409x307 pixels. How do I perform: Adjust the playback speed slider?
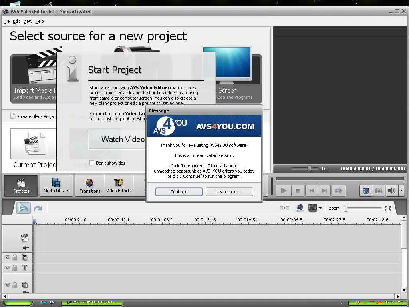[309, 169]
